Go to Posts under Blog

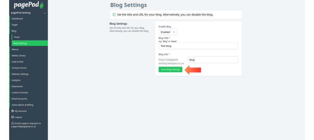tap(17, 37)
